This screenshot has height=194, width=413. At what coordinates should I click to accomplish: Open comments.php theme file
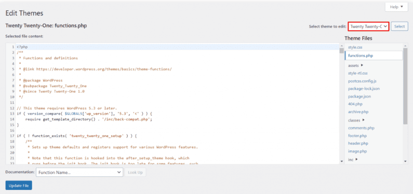[361, 128]
